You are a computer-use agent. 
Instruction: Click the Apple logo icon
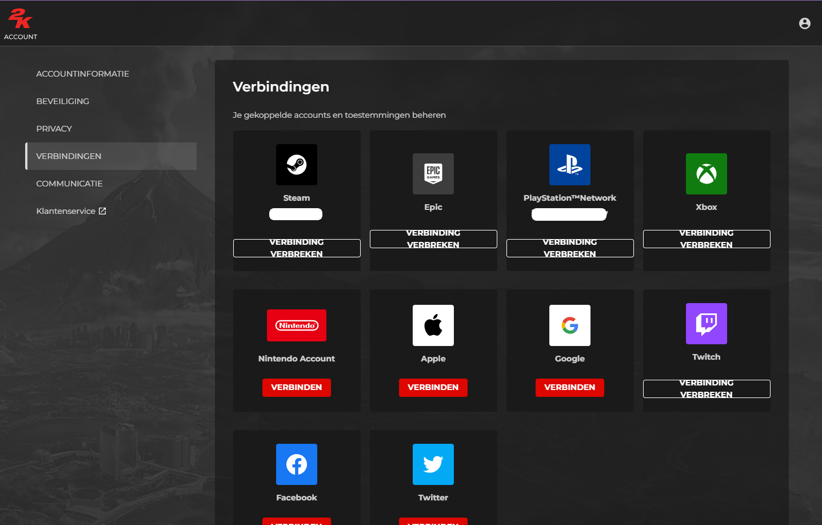click(433, 325)
